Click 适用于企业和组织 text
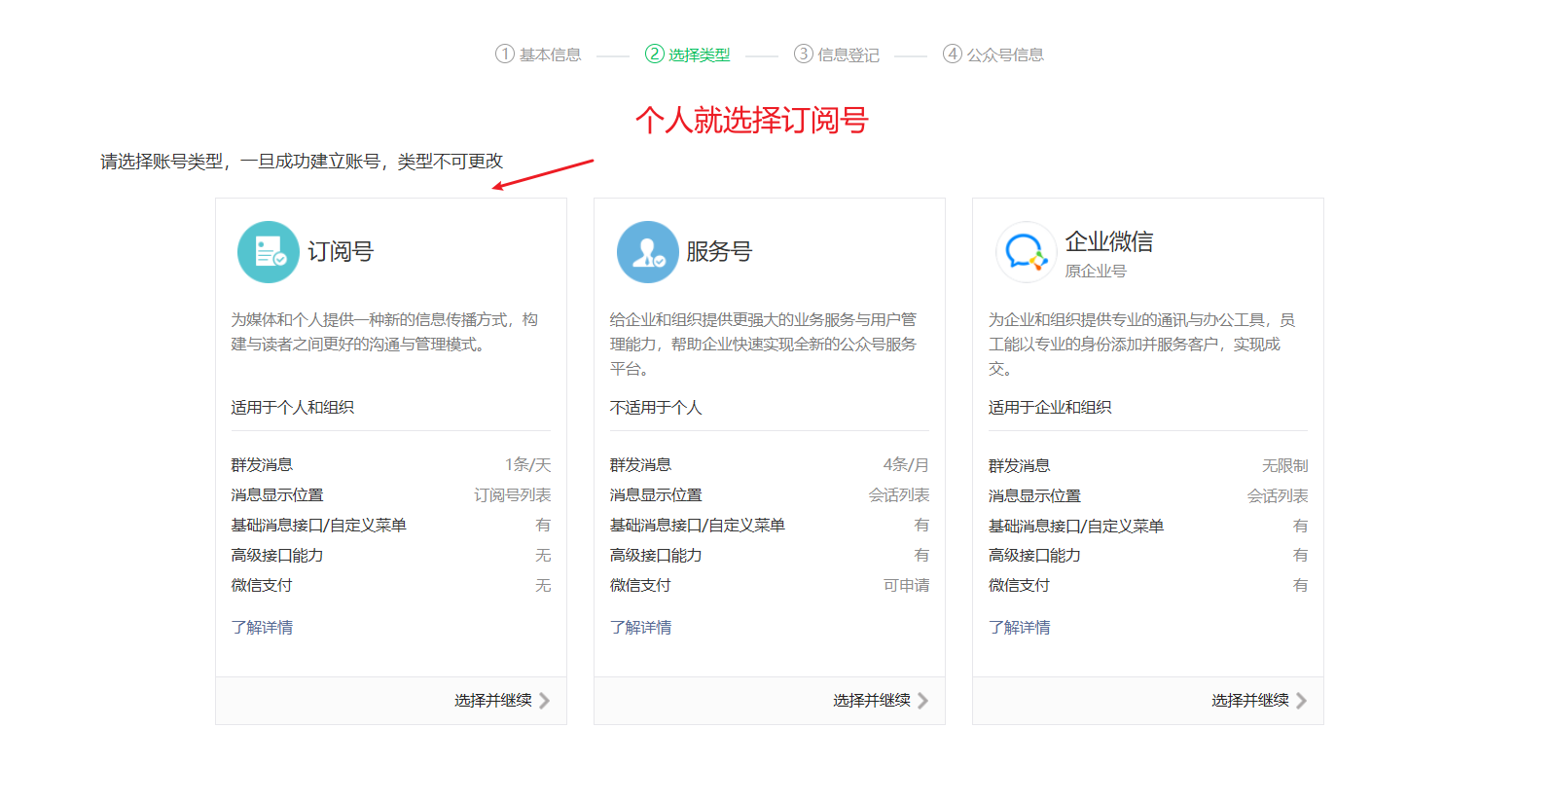The width and height of the screenshot is (1552, 801). pyautogui.click(x=1049, y=408)
